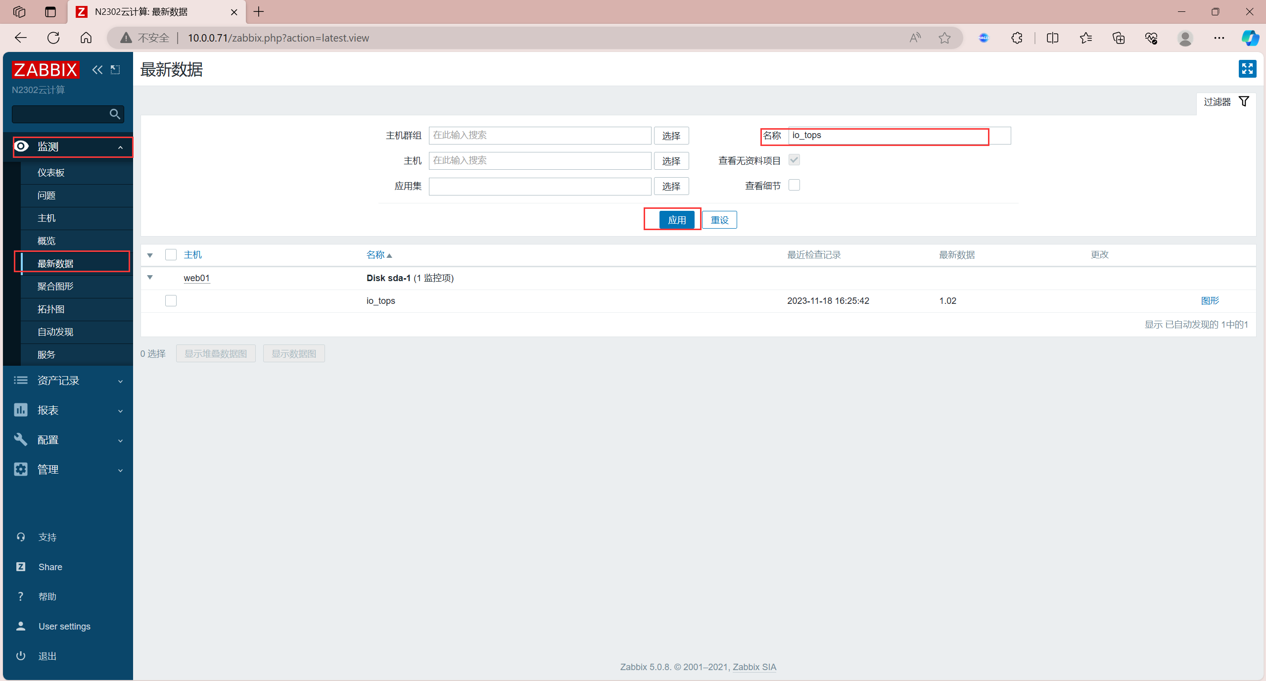Collapse the web01 group triangle
1266x681 pixels.
(150, 278)
